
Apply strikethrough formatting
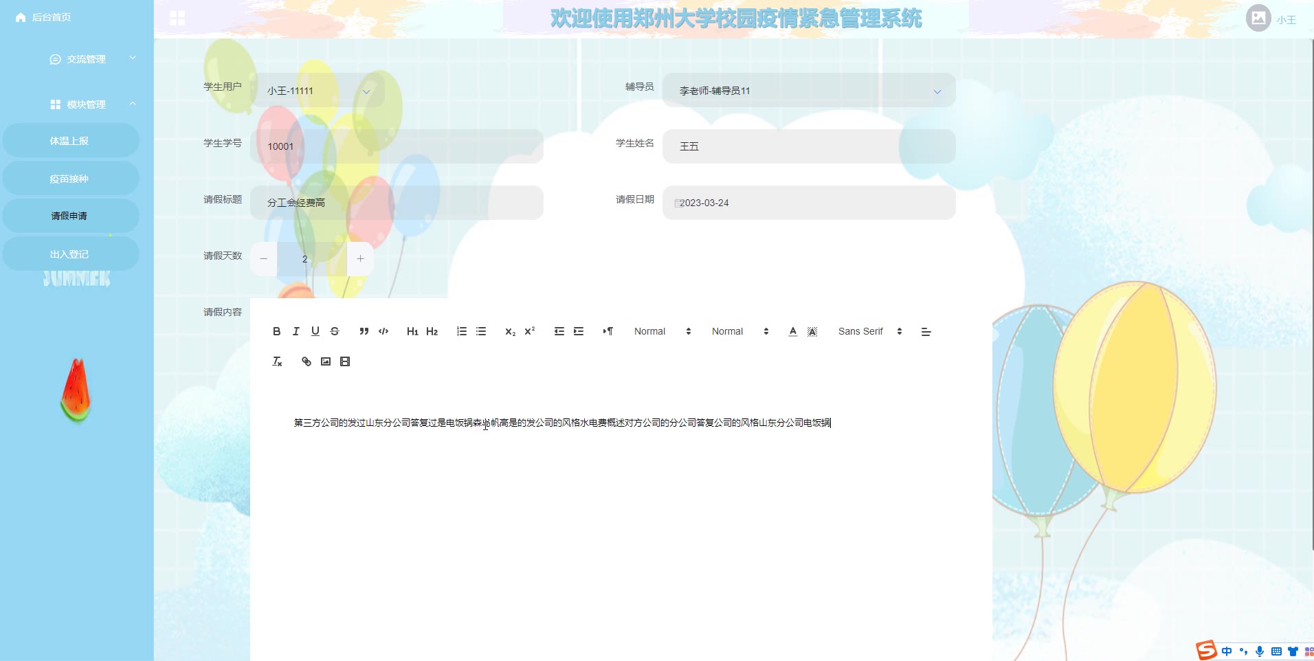[x=335, y=331]
